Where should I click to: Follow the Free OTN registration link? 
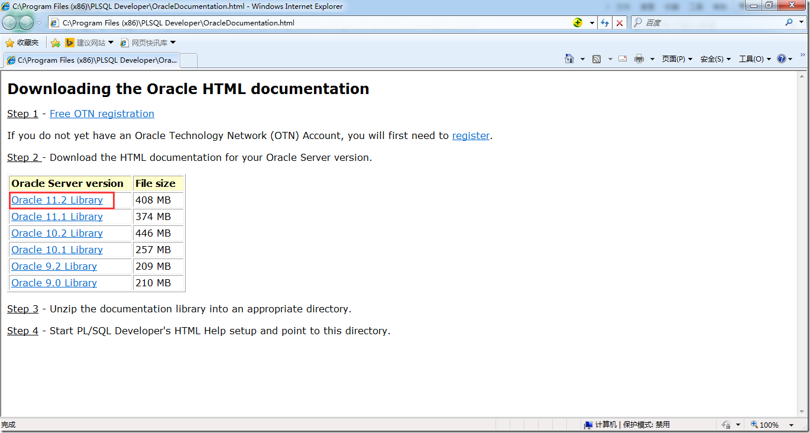102,114
